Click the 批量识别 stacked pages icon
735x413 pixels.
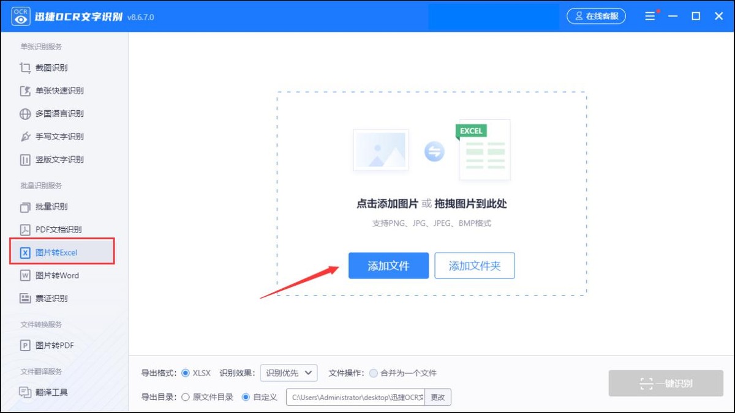(x=25, y=207)
